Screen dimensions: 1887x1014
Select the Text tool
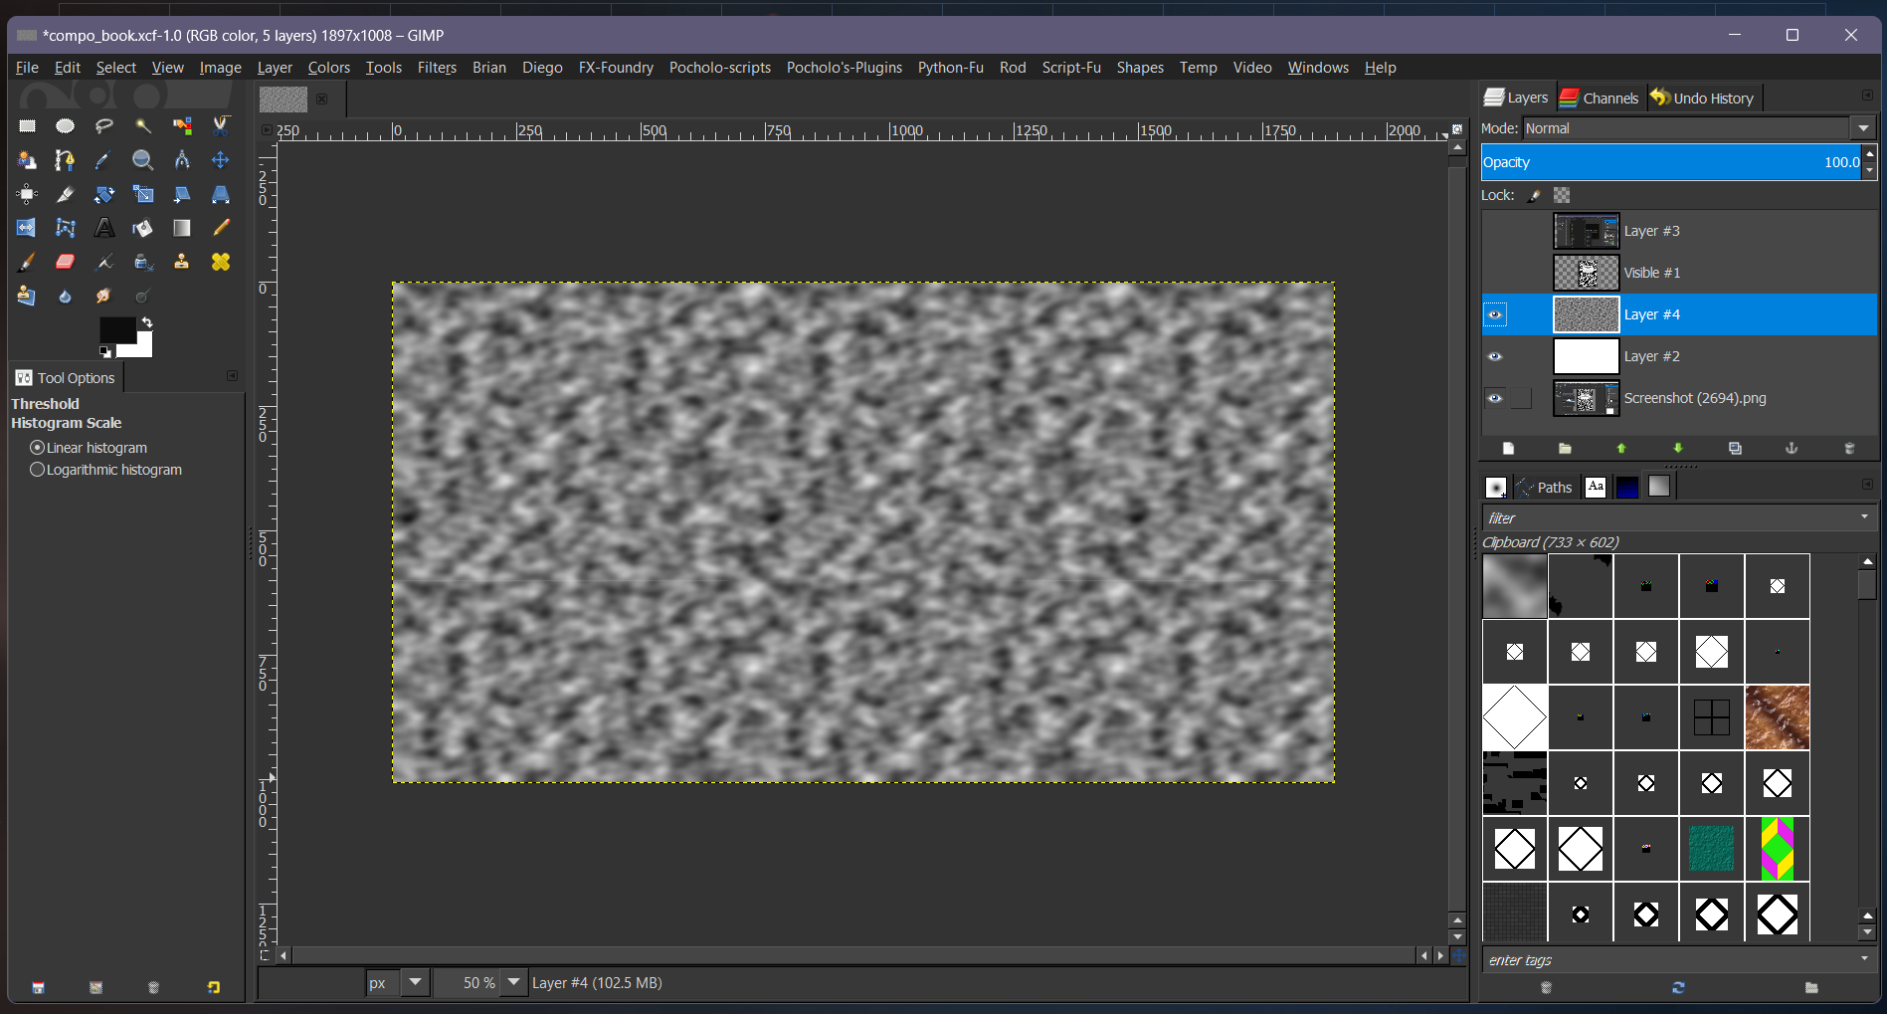[104, 228]
